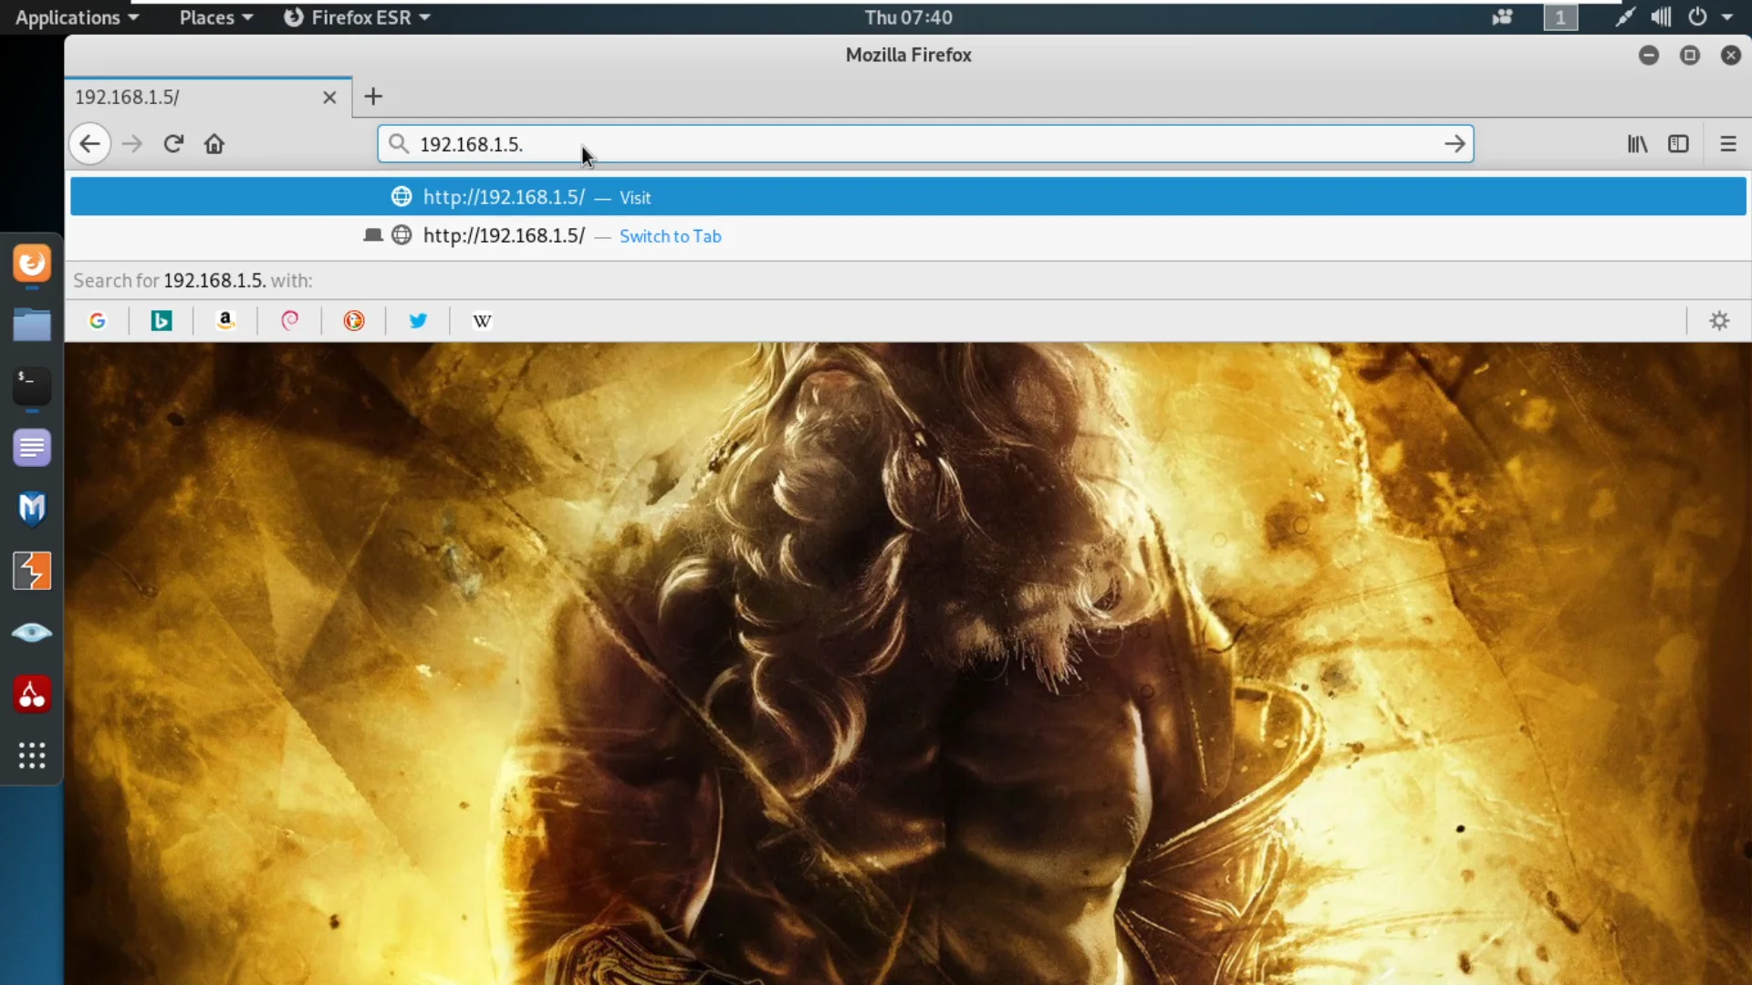Open the Terminal from the dock
This screenshot has height=985, width=1752.
coord(32,387)
